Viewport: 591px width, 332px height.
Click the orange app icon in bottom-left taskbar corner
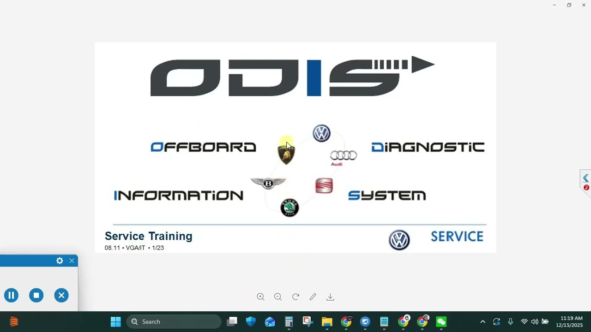click(x=14, y=322)
